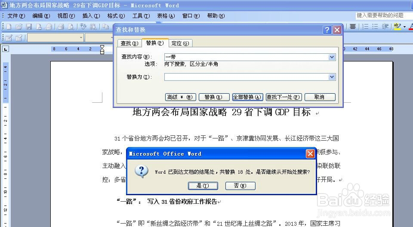Open the 文件(F) File menu
Viewport: 413px width, 227px height.
tap(16, 16)
